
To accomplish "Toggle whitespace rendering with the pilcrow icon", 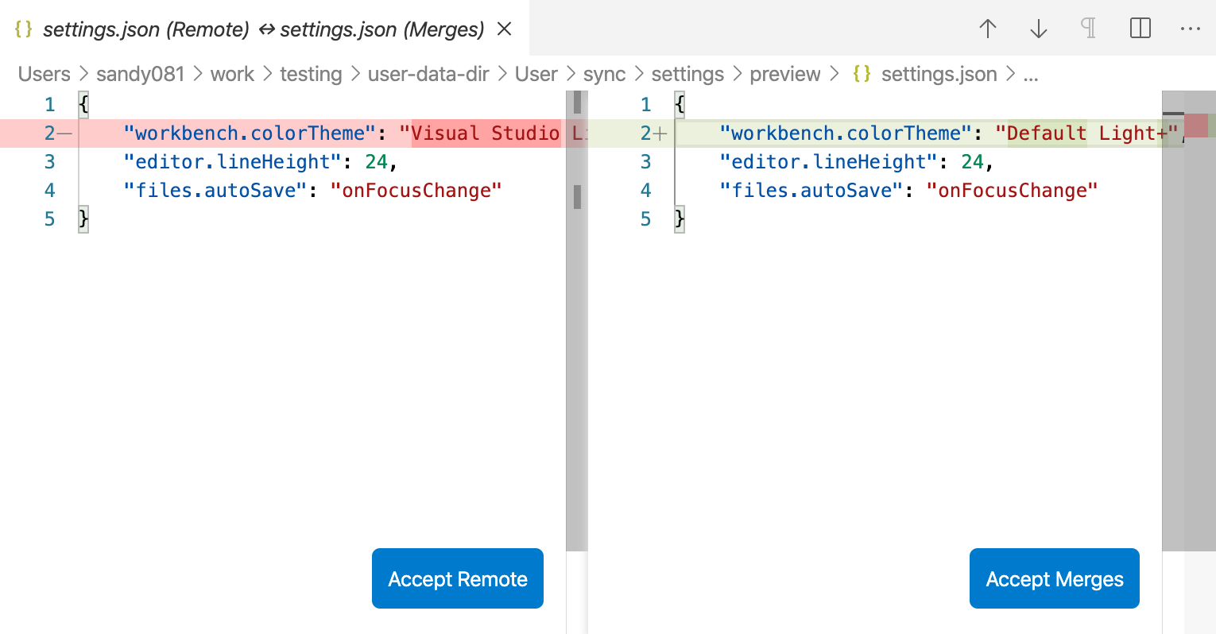I will click(1088, 29).
